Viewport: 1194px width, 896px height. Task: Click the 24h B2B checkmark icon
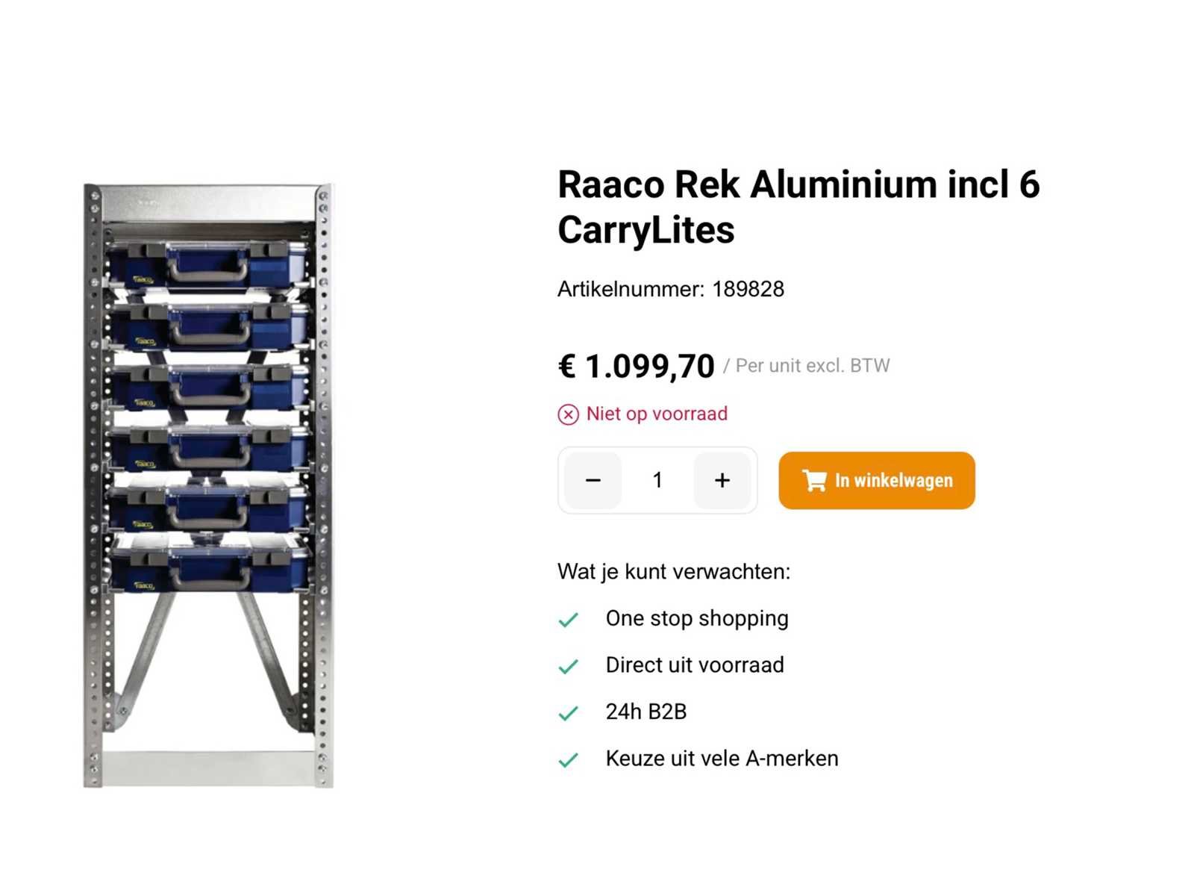[569, 713]
